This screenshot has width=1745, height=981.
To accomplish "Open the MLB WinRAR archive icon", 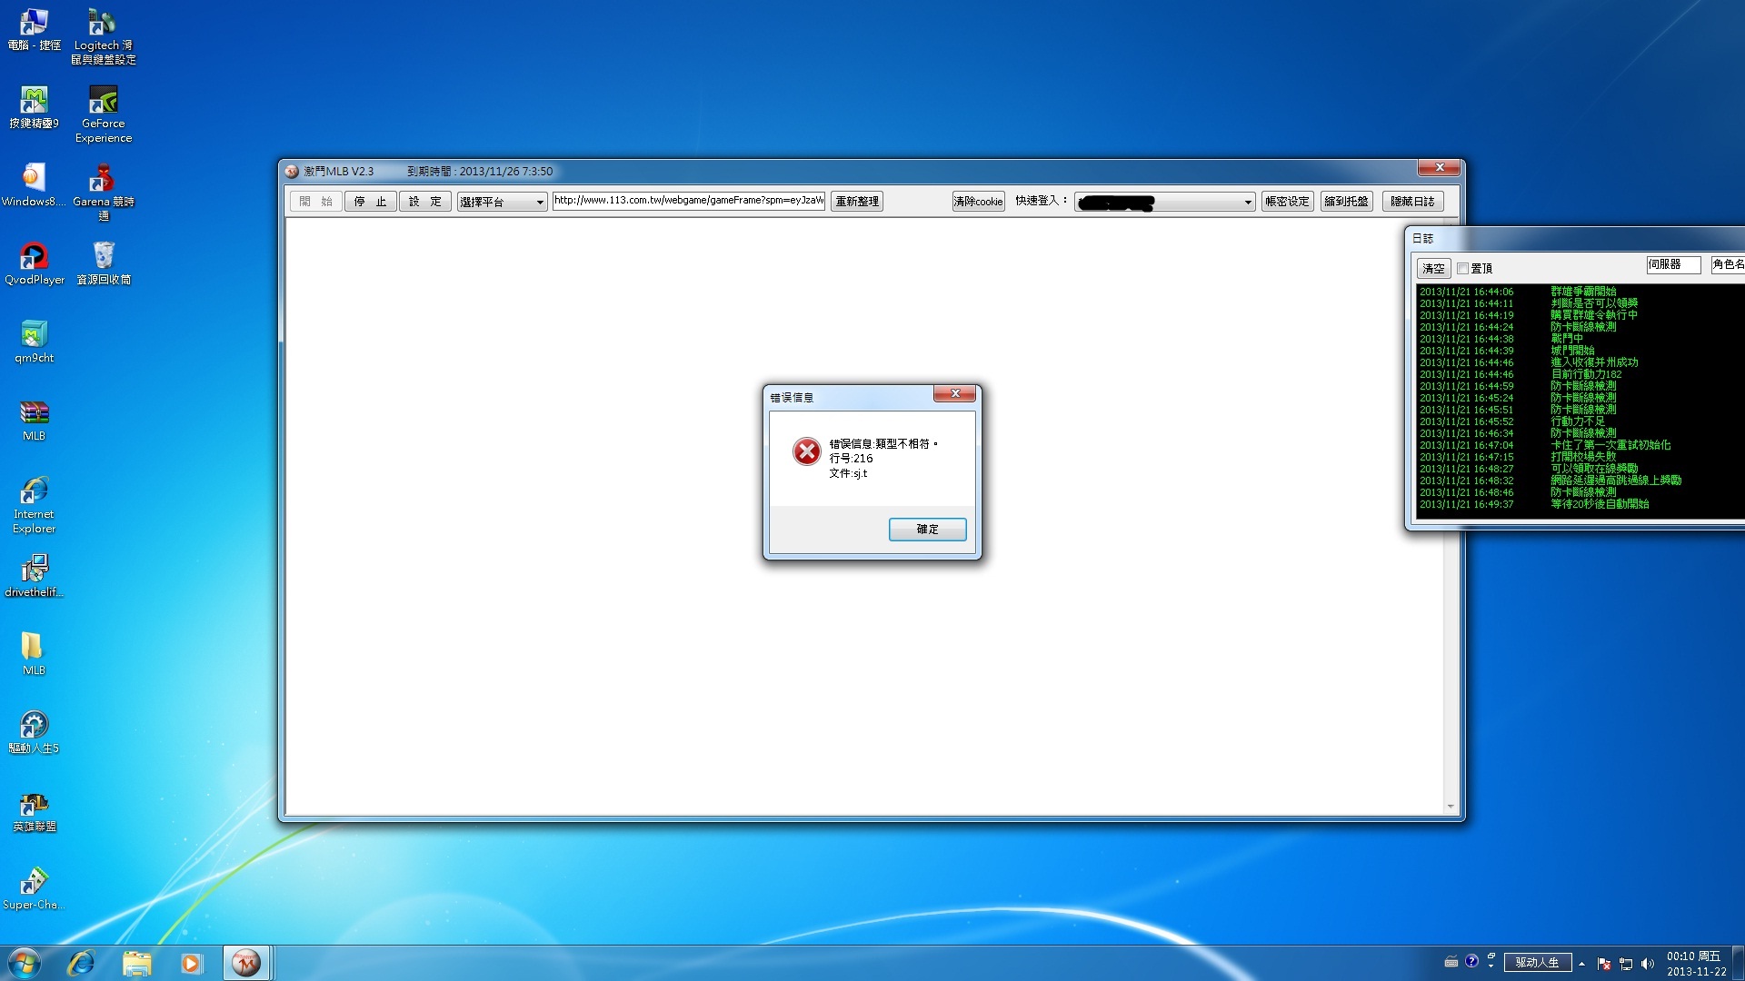I will [x=34, y=420].
